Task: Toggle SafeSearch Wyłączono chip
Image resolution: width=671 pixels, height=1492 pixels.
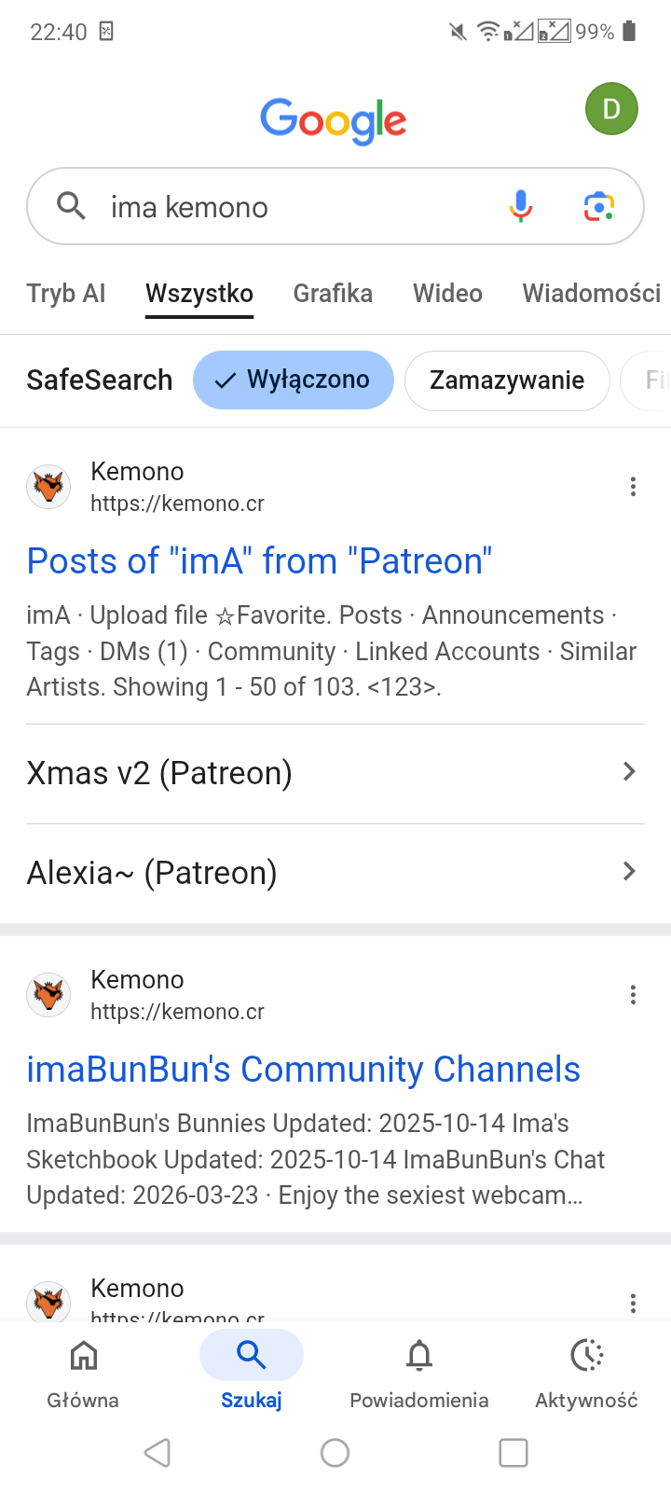Action: [294, 380]
